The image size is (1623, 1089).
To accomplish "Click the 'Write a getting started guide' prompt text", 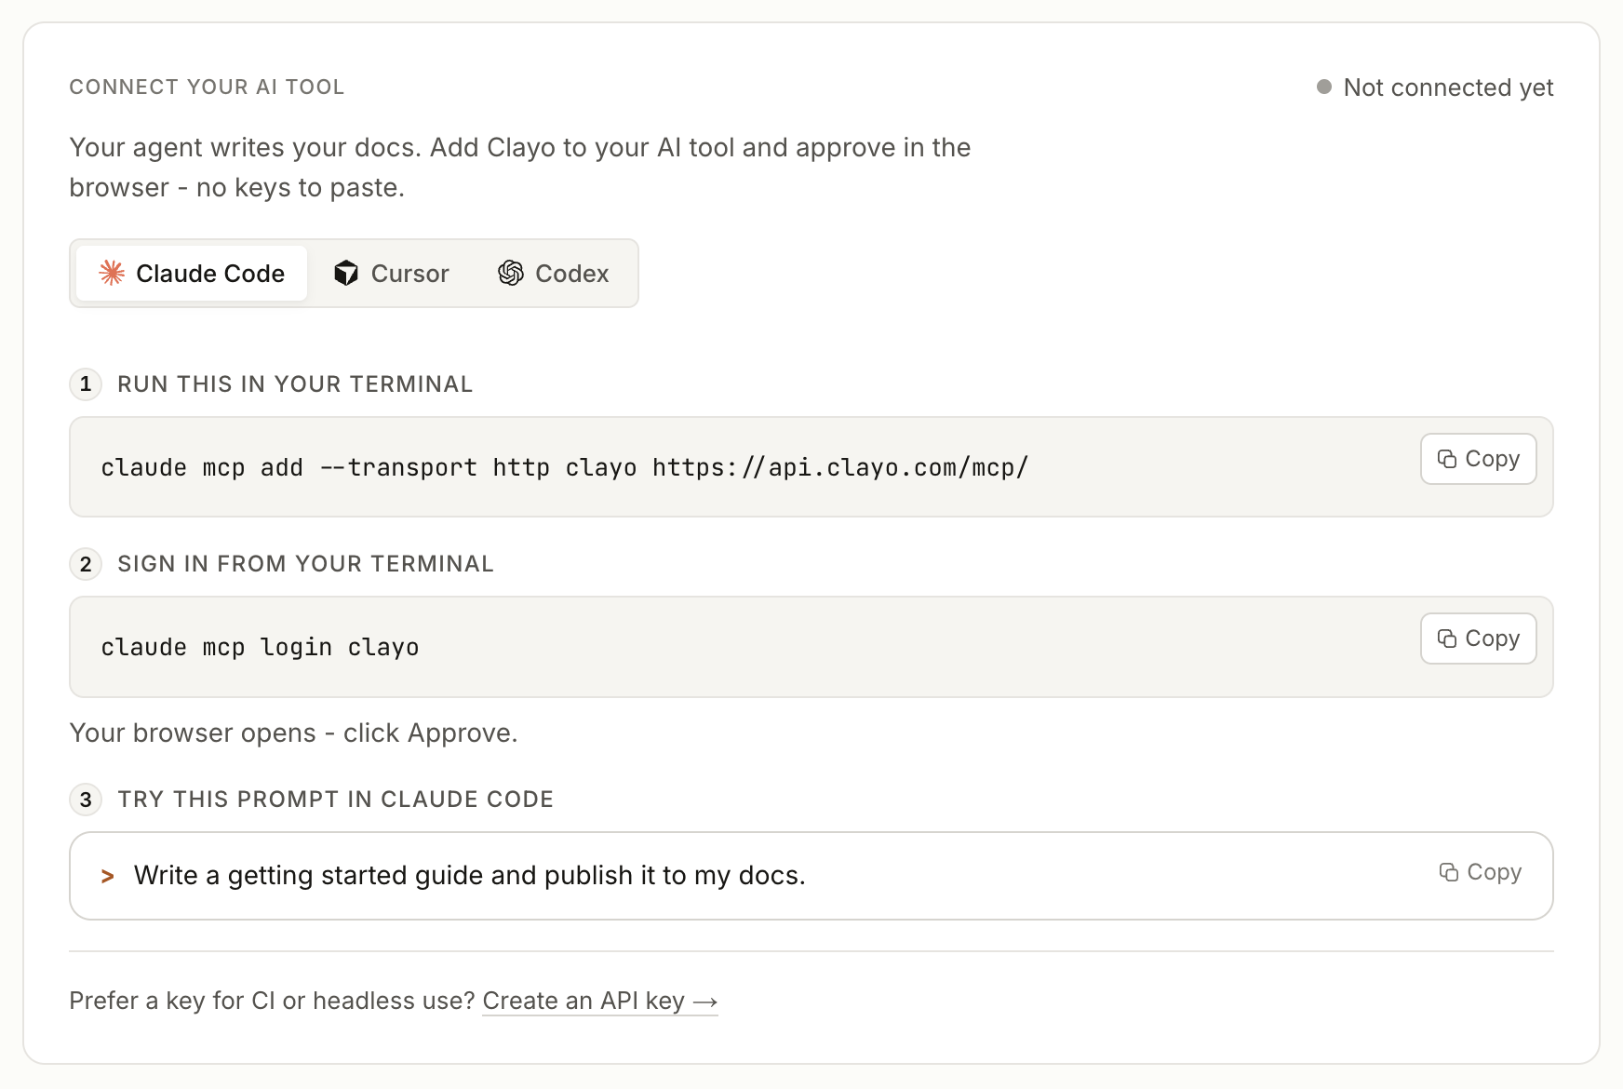I will click(x=470, y=876).
